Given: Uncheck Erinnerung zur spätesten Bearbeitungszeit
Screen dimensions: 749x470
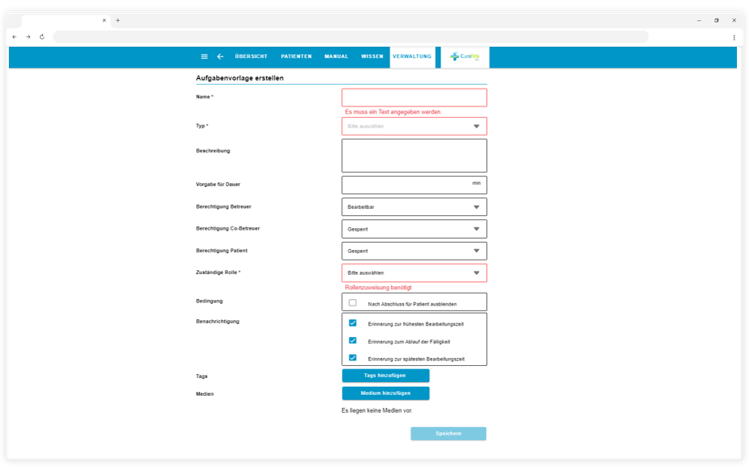Looking at the screenshot, I should tap(352, 358).
